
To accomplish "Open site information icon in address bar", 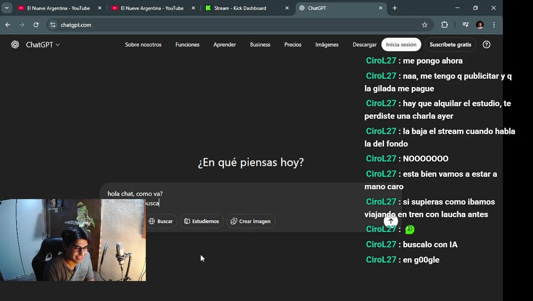I will click(53, 25).
